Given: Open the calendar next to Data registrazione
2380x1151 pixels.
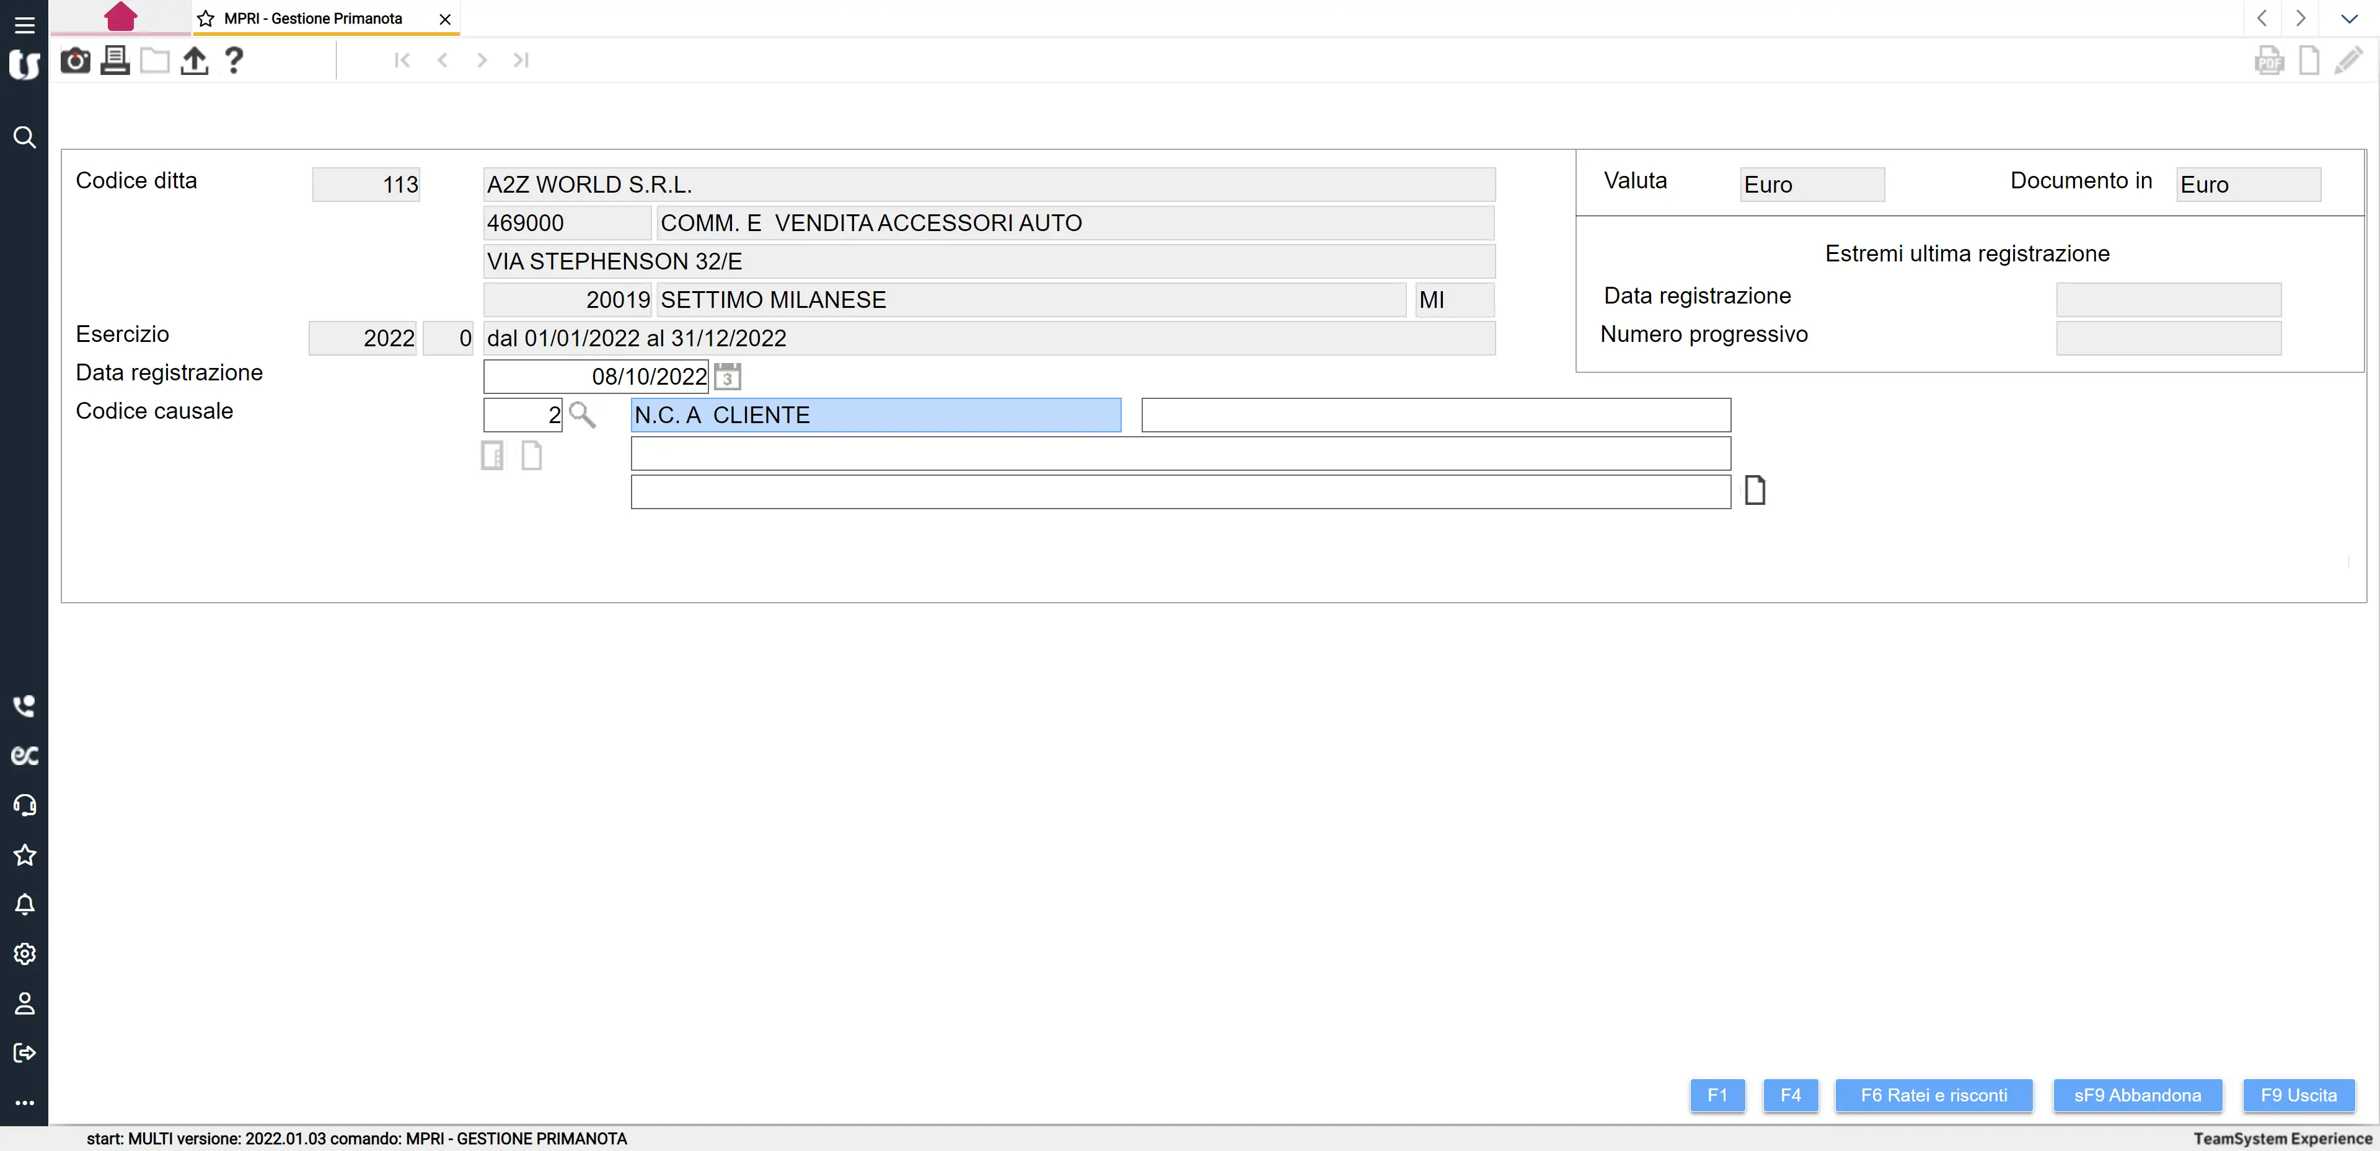Looking at the screenshot, I should point(727,377).
